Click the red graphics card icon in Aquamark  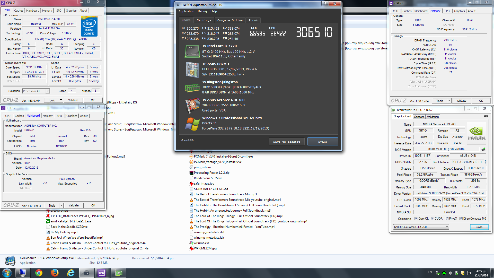[192, 106]
